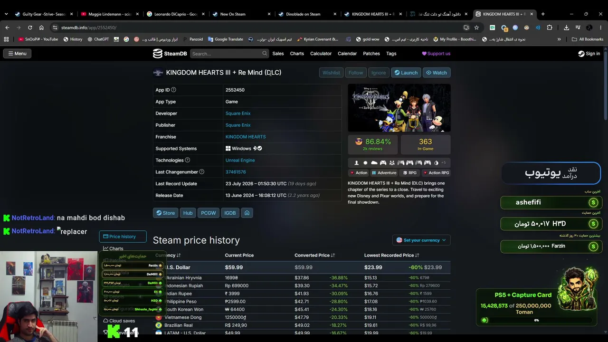This screenshot has height=342, width=608.
Task: Open the Steam Store button
Action: click(x=165, y=213)
